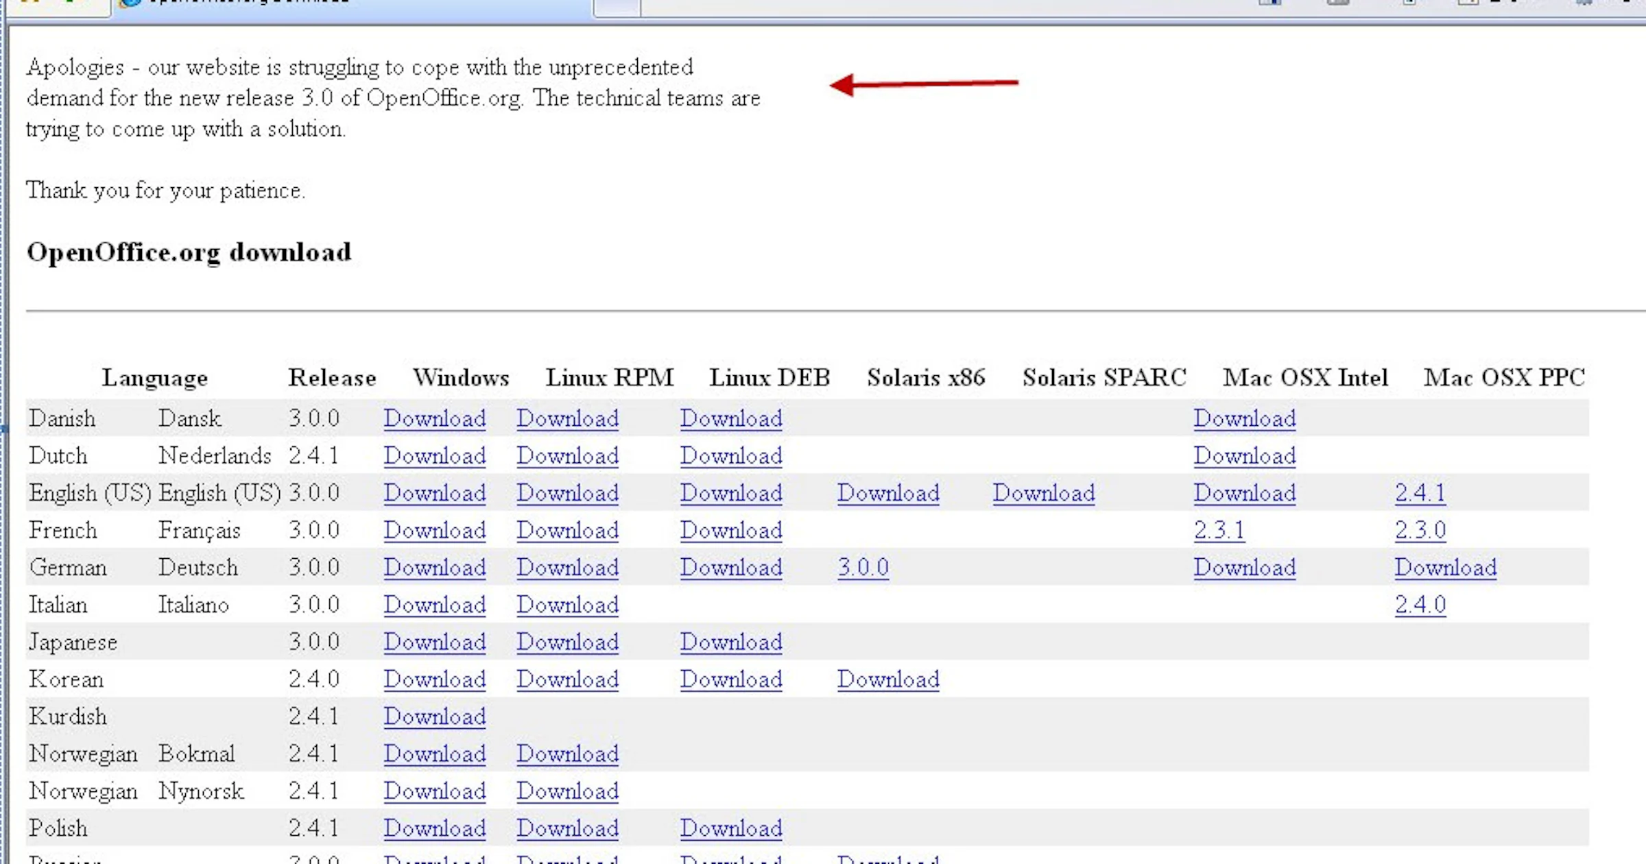Download the Danish Windows version
1646x864 pixels.
435,418
